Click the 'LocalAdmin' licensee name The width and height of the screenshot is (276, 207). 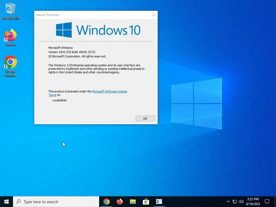(60, 100)
